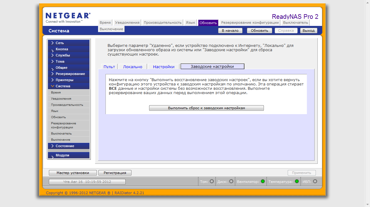370x207 pixels.
Task: Open Выключатель in the sidebar submenu
Action: coord(69,133)
